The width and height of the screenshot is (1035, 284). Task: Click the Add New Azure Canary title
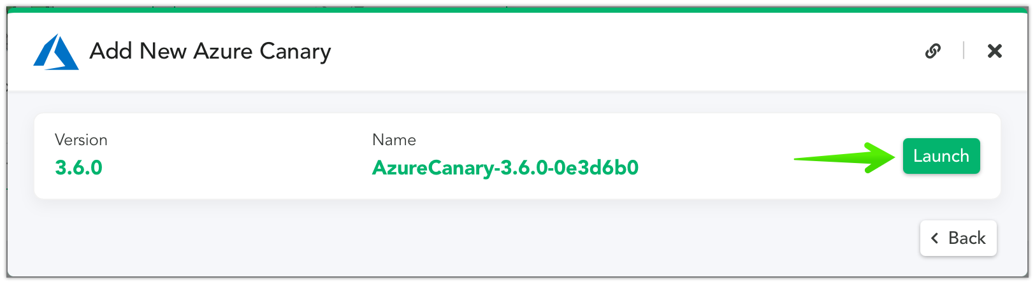(210, 51)
